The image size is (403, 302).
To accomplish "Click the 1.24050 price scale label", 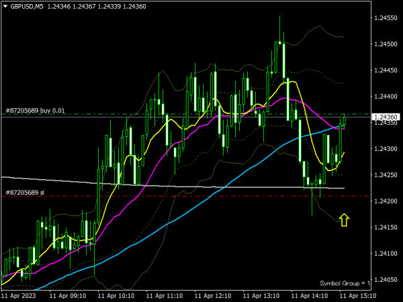I will [386, 280].
